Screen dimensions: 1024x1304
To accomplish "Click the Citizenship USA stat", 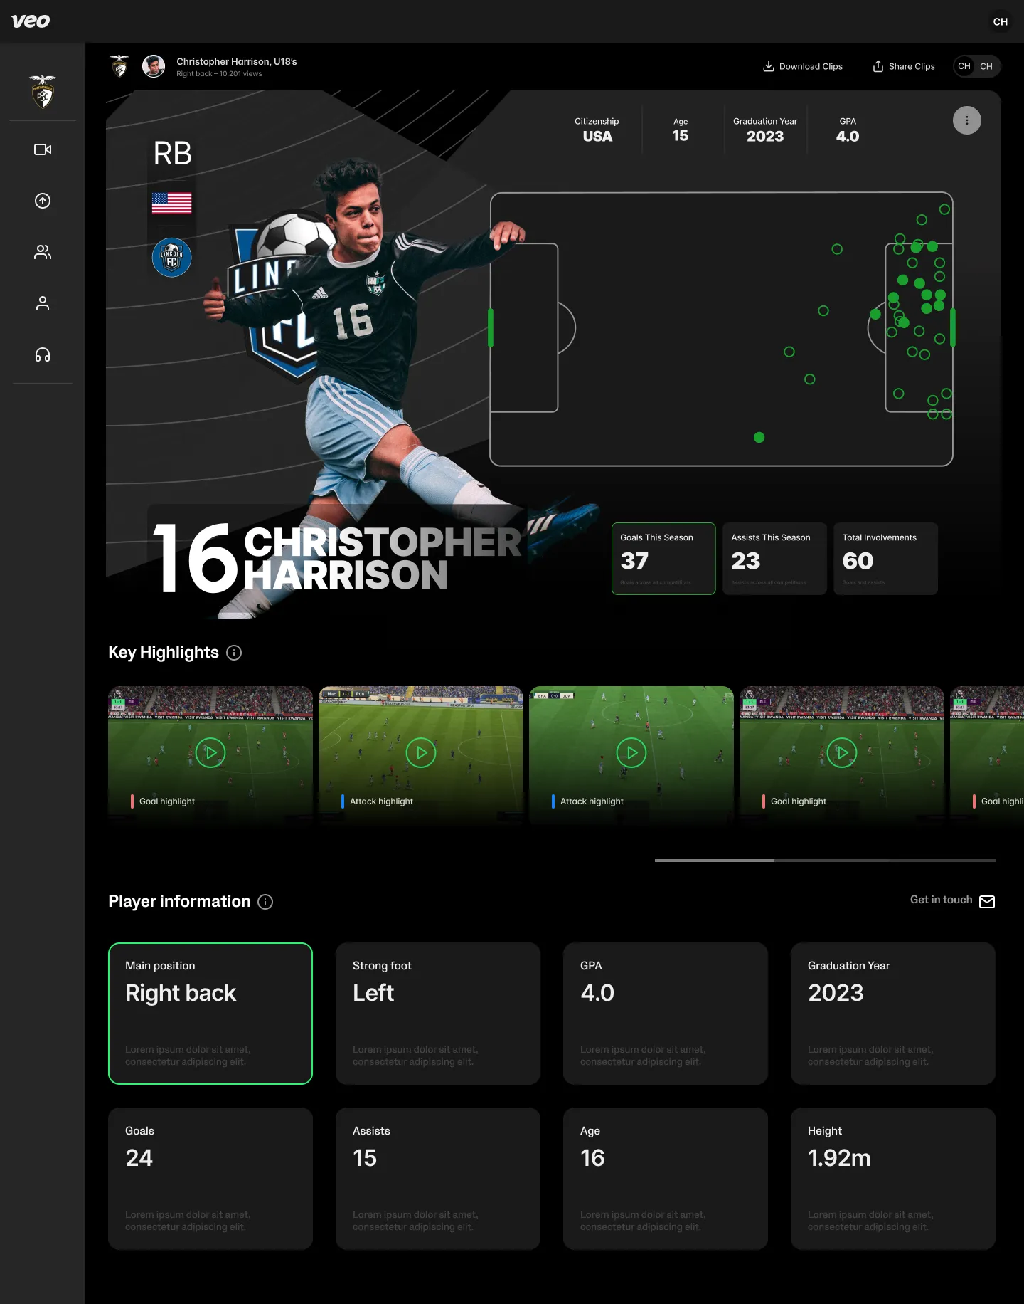I will (597, 130).
